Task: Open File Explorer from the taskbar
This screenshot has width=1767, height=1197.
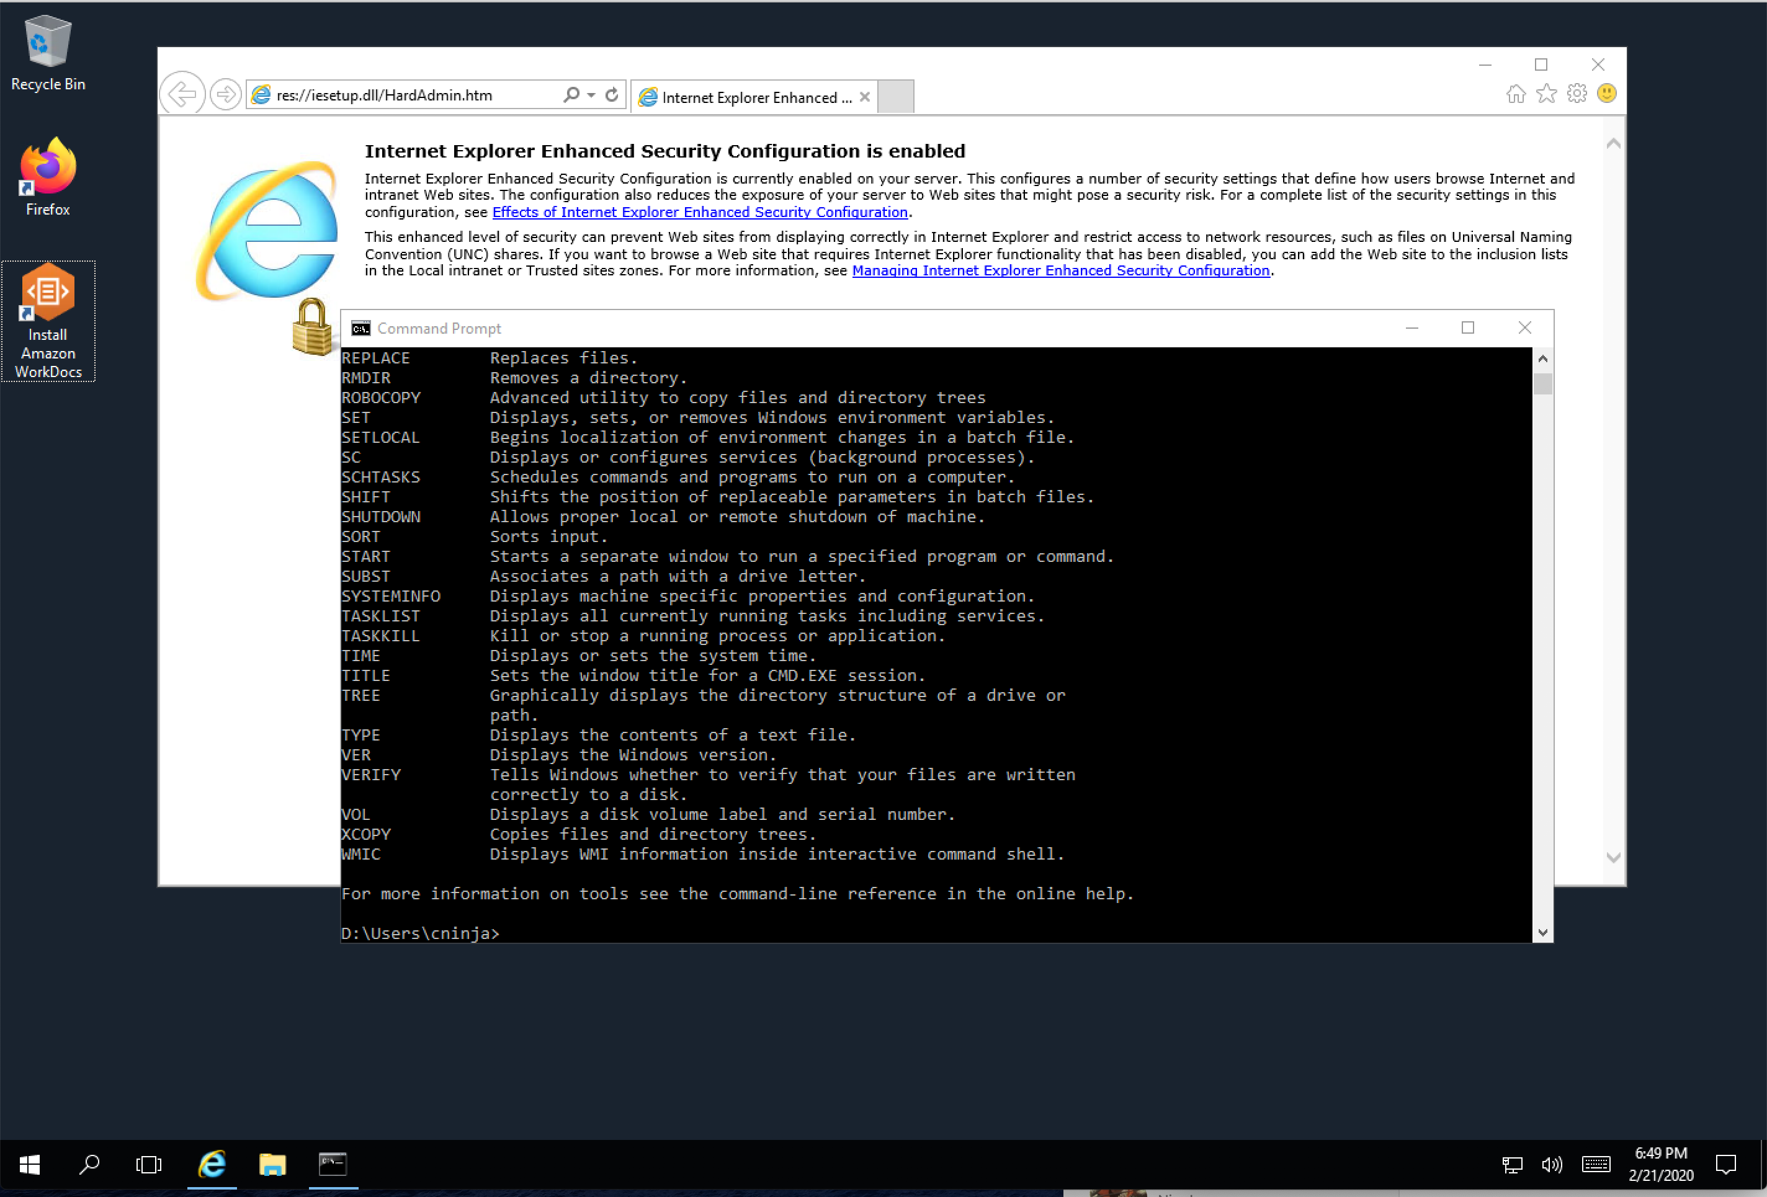Action: [272, 1164]
